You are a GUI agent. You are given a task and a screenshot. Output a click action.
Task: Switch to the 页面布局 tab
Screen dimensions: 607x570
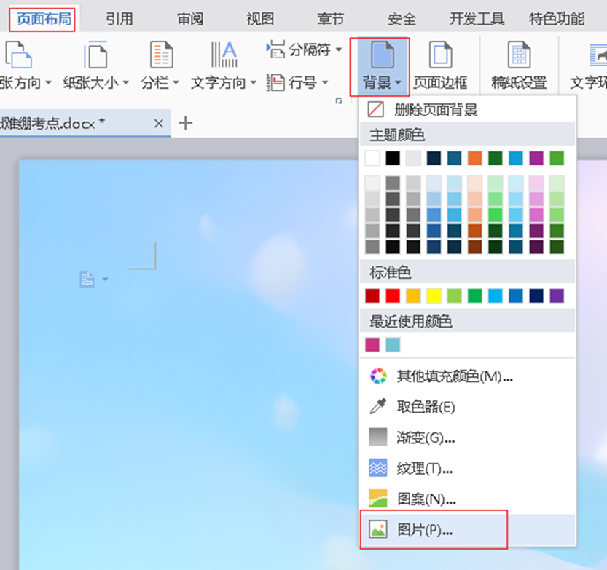coord(44,18)
